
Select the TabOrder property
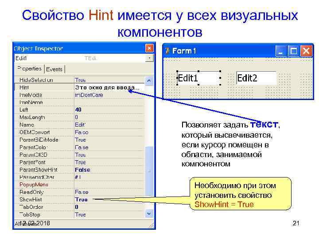(x=31, y=207)
